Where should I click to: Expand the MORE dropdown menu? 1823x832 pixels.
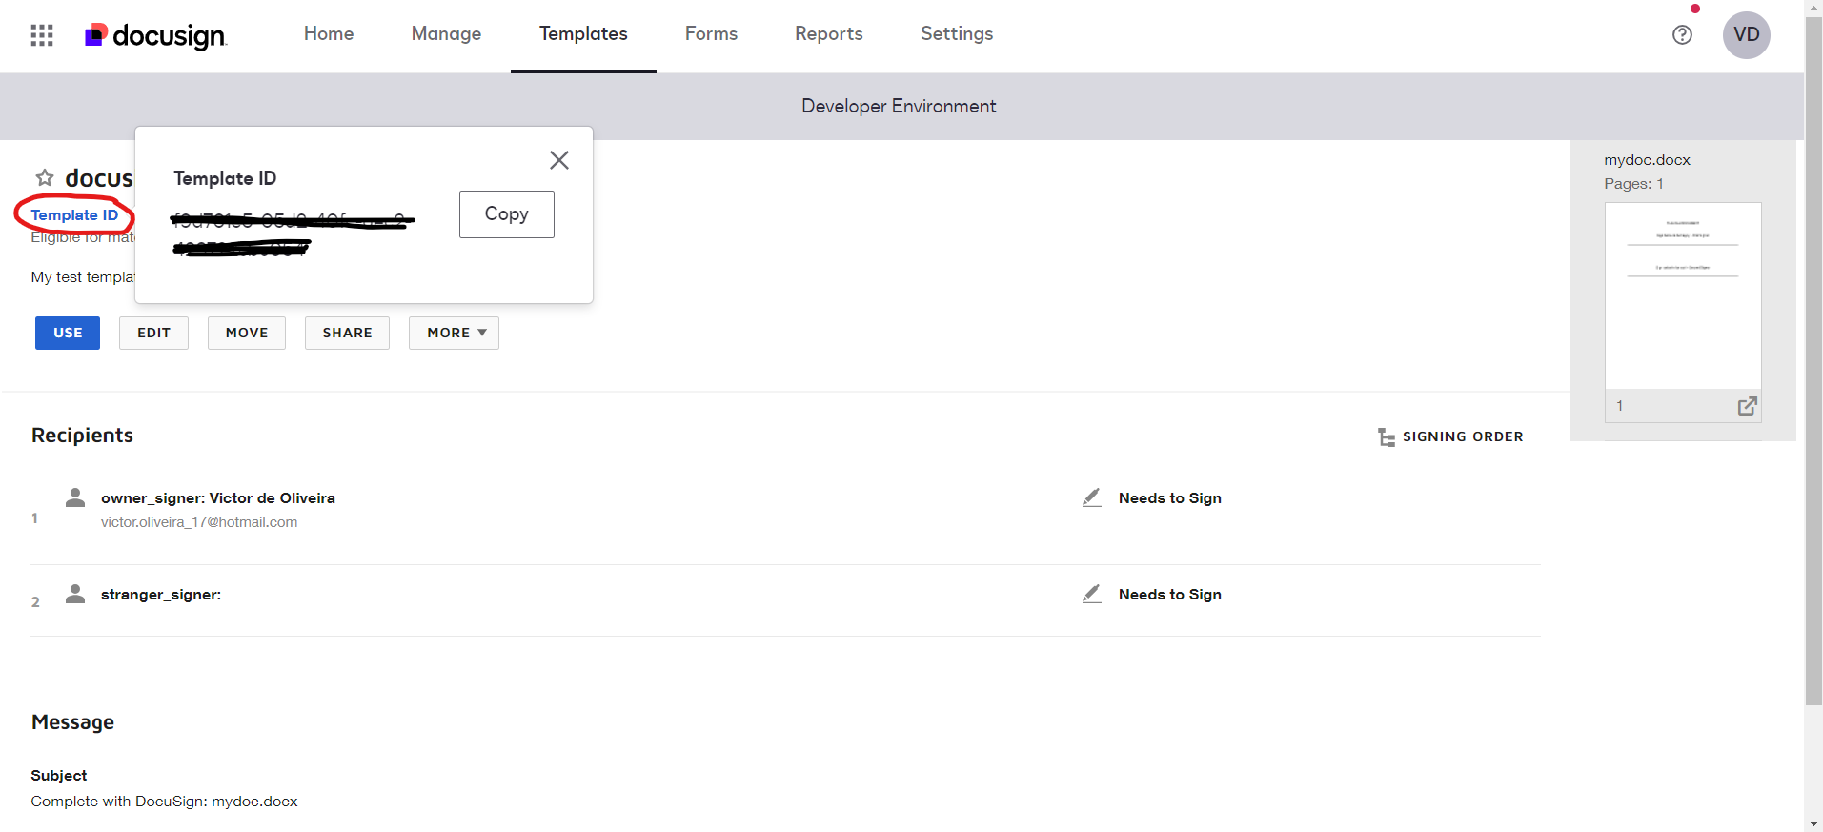tap(455, 333)
